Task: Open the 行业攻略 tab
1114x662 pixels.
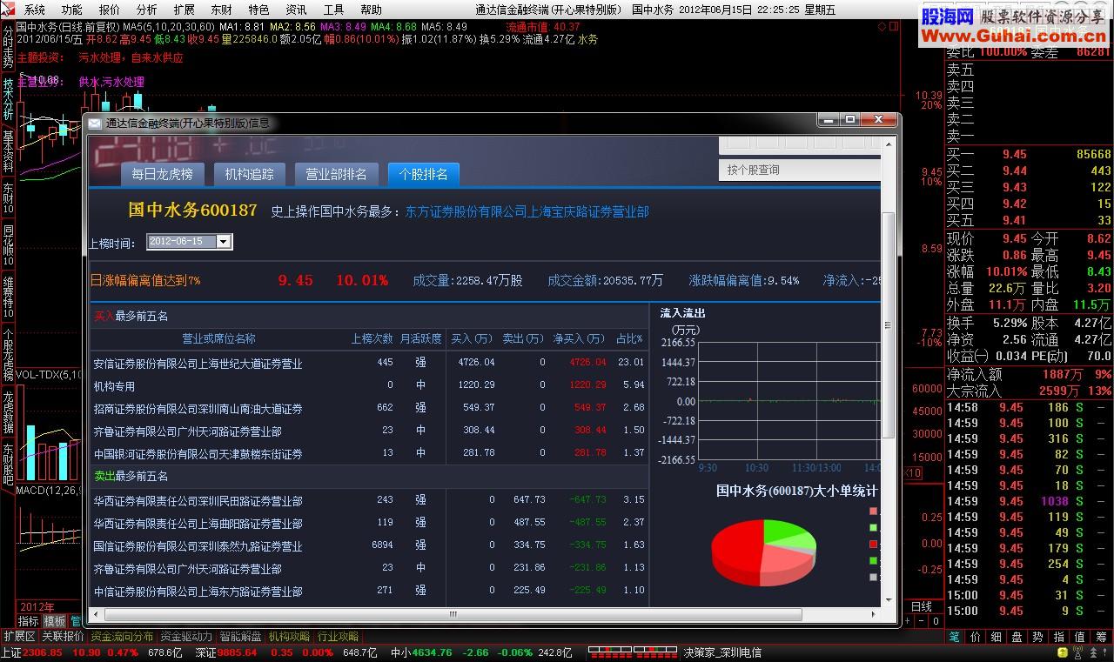Action: pyautogui.click(x=338, y=637)
